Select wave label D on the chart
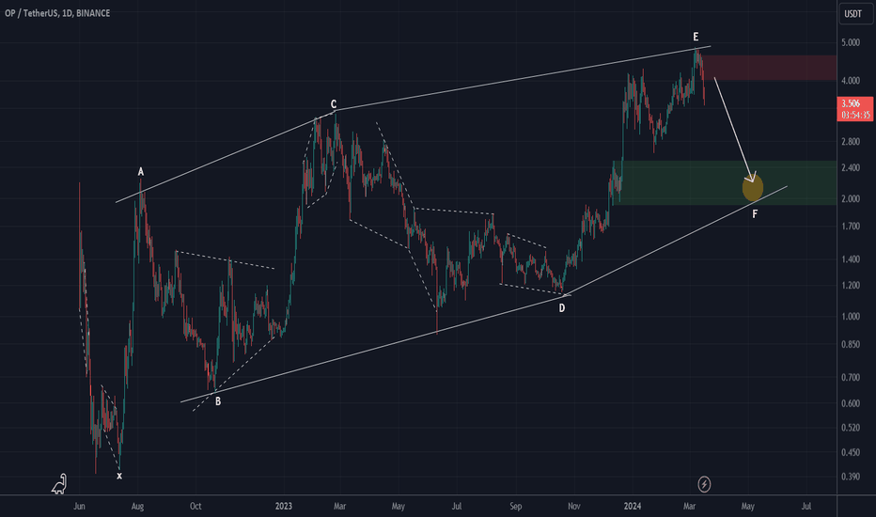Image resolution: width=876 pixels, height=517 pixels. (562, 308)
